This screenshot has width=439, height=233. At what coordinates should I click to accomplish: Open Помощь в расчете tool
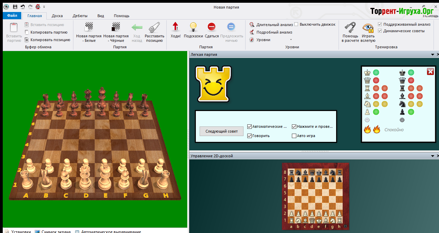(350, 27)
